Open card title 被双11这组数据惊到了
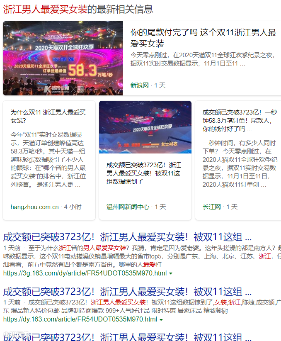Image resolution: width=281 pixels, height=341 pixels. [144, 173]
